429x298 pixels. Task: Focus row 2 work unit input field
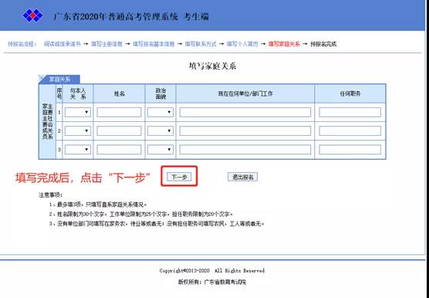click(245, 130)
